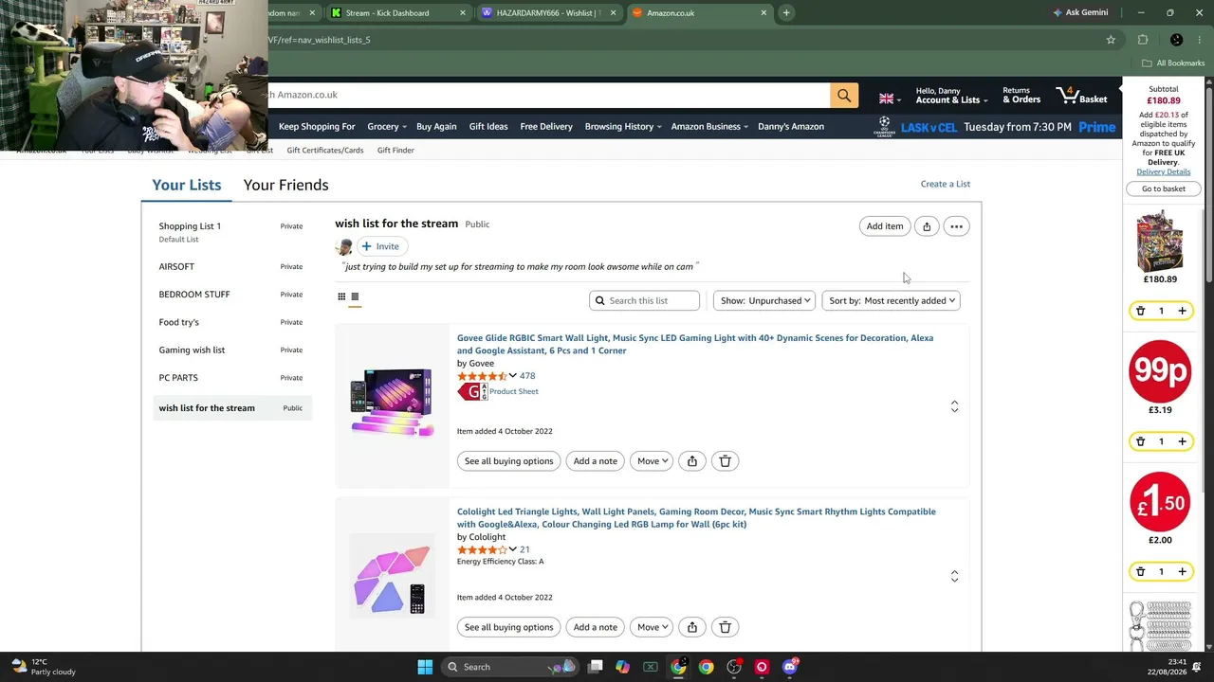Delete the Govee Glide item from the list

pos(725,461)
